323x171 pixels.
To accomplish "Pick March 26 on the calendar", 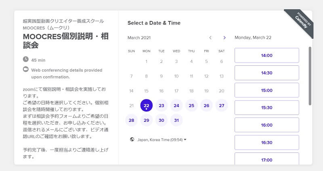I will [x=206, y=105].
